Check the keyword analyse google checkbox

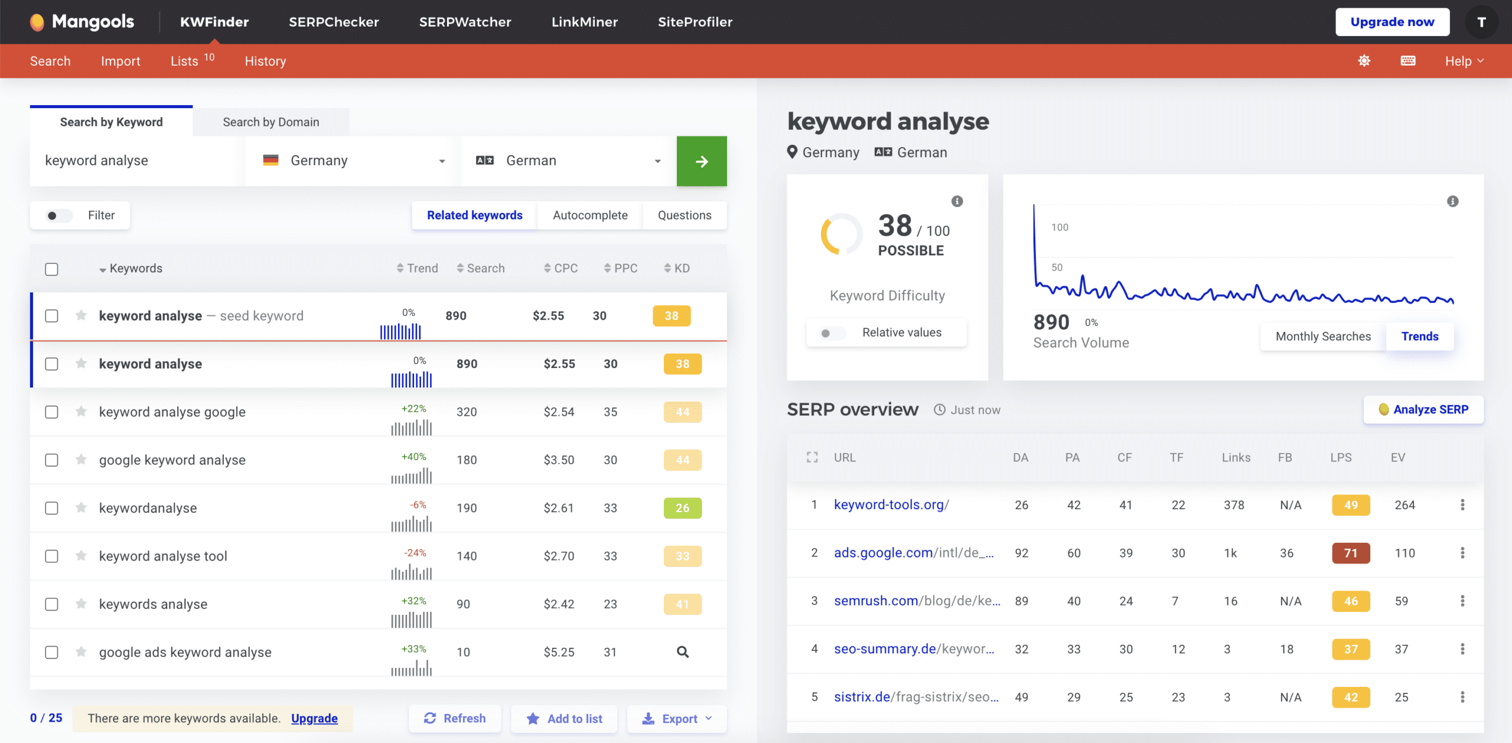pos(52,412)
